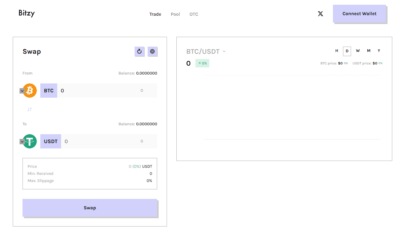The height and width of the screenshot is (228, 405).
Task: Click the From Balance value 0.0000000
Action: pyautogui.click(x=146, y=73)
